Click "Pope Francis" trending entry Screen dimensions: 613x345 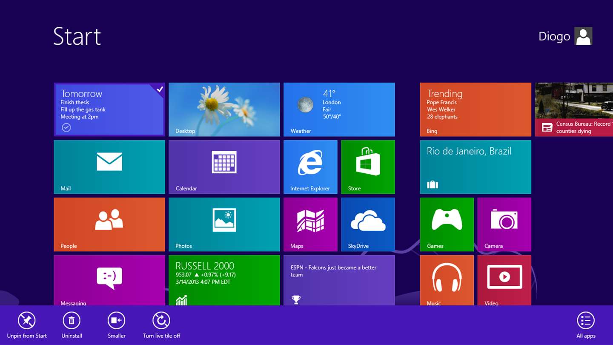coord(442,102)
